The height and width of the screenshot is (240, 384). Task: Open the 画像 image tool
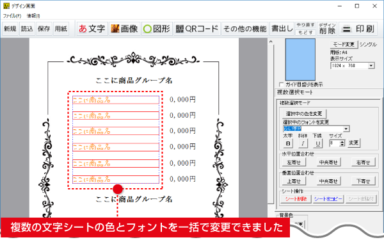click(x=124, y=29)
